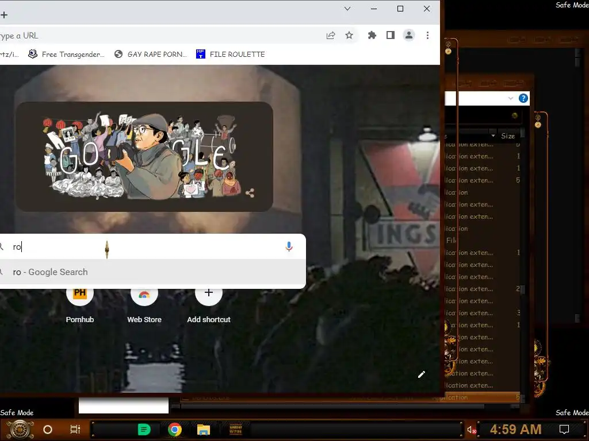Open Chrome's three-dot menu
This screenshot has width=589, height=441.
[x=427, y=35]
